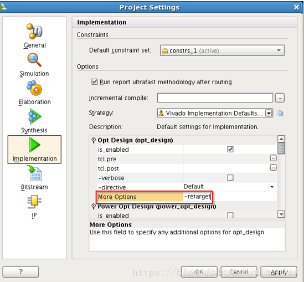Select the Implementation settings category

tap(34, 150)
